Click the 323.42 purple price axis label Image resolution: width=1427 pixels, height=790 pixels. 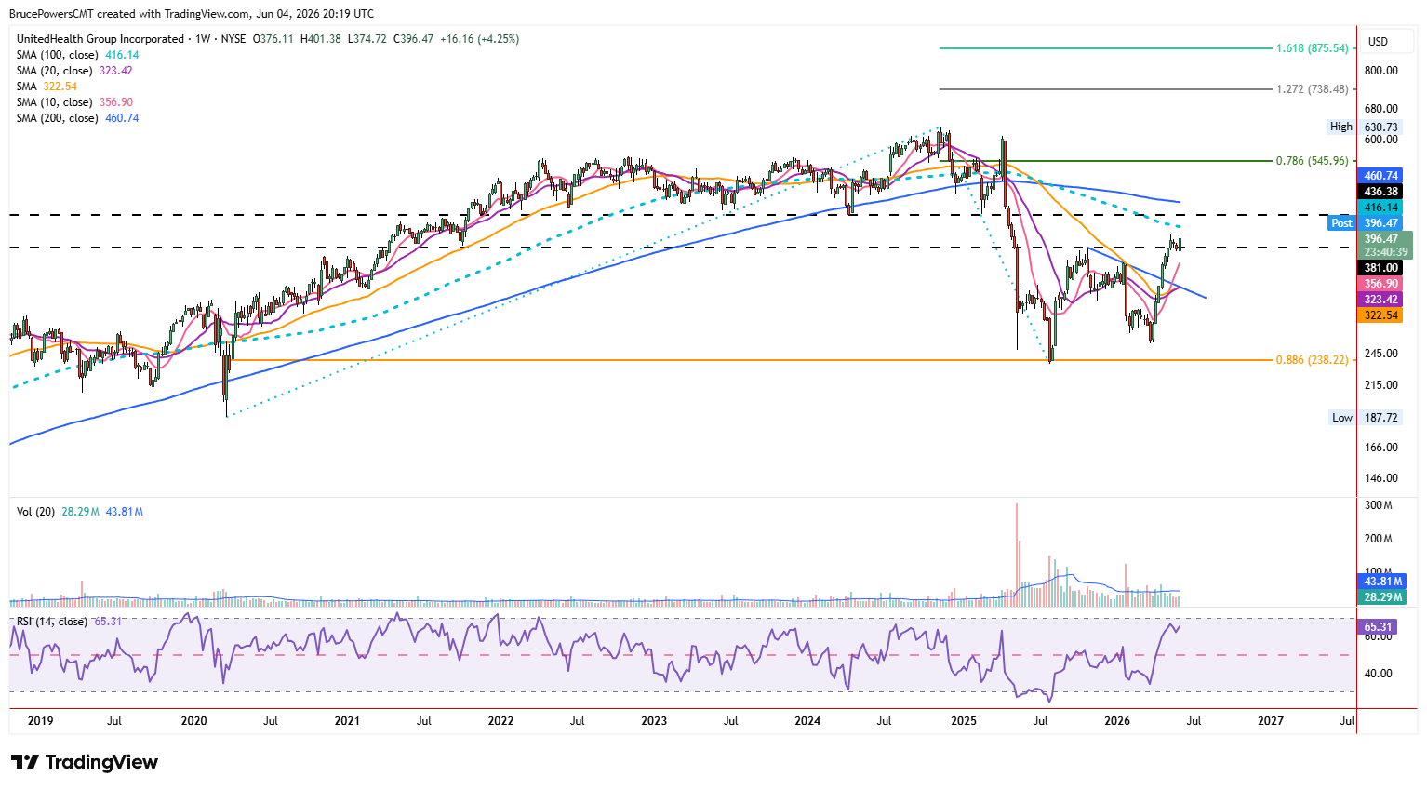click(x=1381, y=300)
